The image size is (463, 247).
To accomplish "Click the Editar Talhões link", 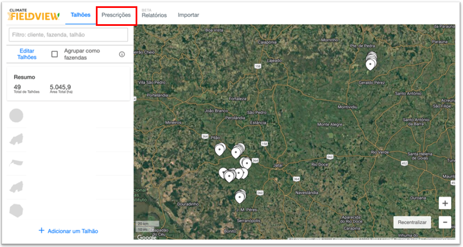I will pyautogui.click(x=27, y=54).
